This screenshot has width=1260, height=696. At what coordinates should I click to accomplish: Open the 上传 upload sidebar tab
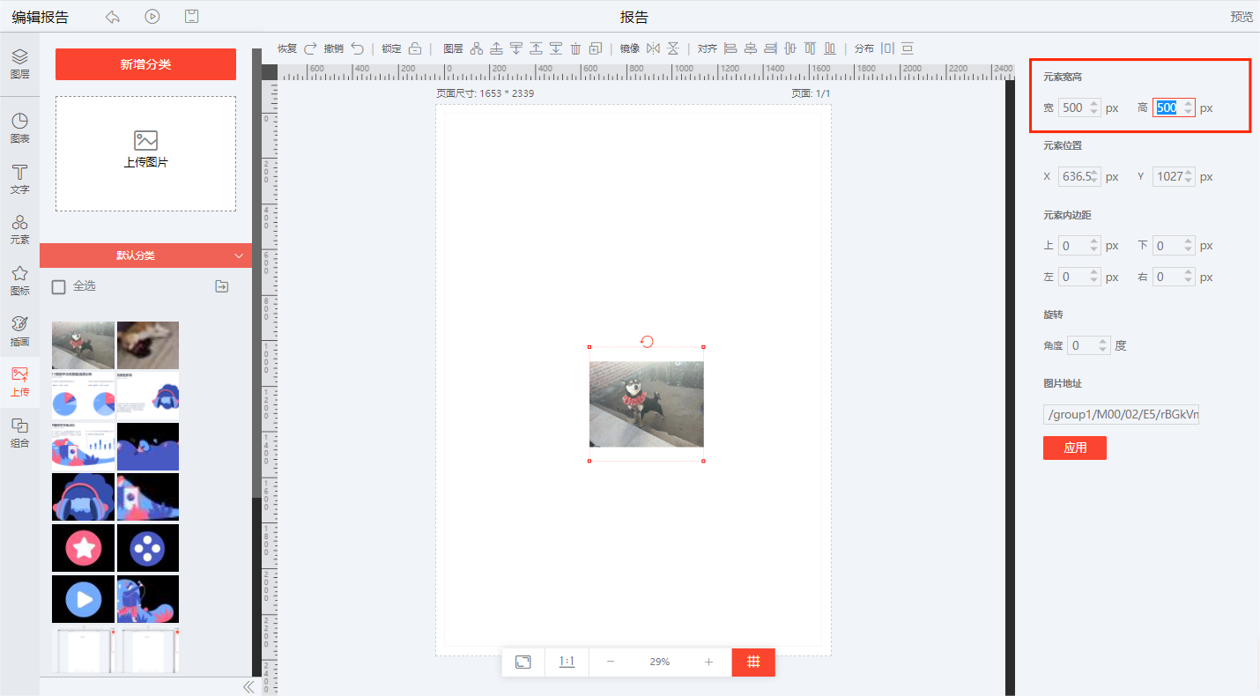click(x=19, y=381)
